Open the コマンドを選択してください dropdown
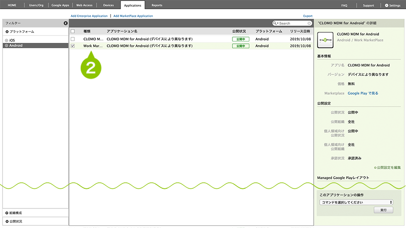406x228 pixels. (x=356, y=202)
